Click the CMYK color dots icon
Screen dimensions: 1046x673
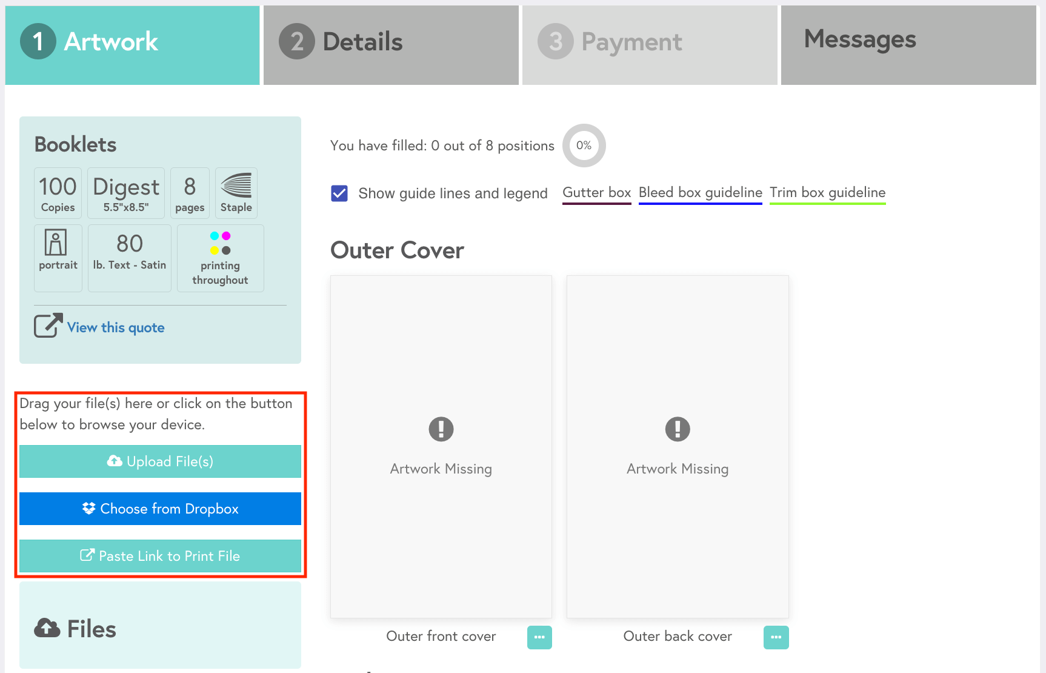point(220,243)
